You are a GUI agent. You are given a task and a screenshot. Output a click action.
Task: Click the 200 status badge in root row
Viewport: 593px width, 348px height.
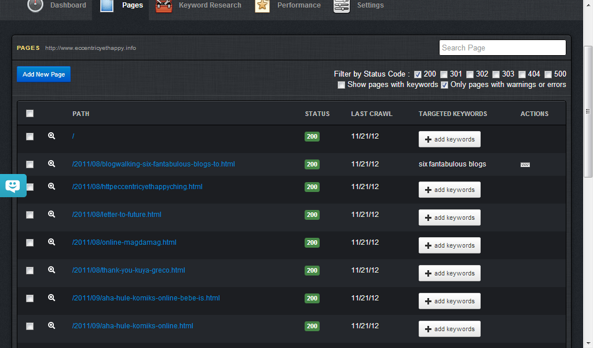click(x=312, y=136)
